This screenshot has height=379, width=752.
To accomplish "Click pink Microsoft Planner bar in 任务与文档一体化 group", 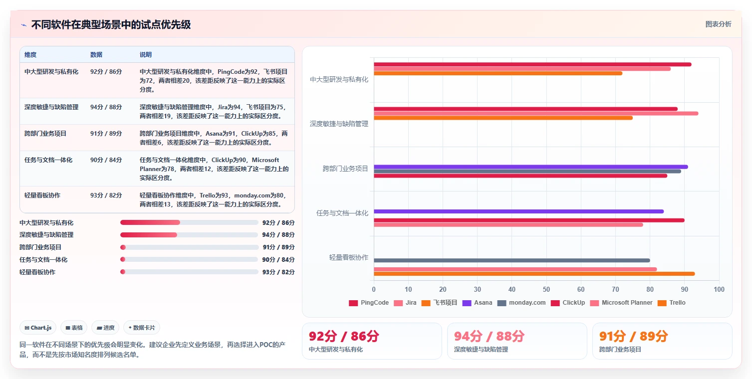I will coord(508,224).
